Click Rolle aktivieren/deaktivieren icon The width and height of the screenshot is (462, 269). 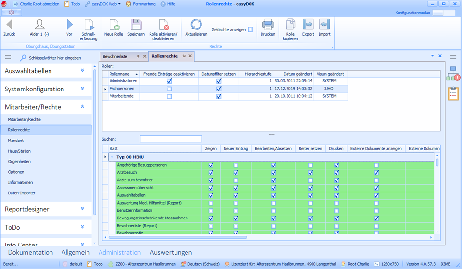coord(163,25)
